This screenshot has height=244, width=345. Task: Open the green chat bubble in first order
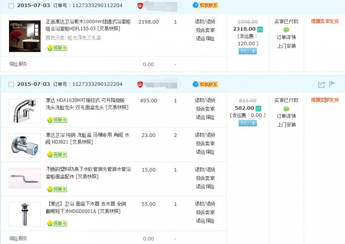click(286, 30)
